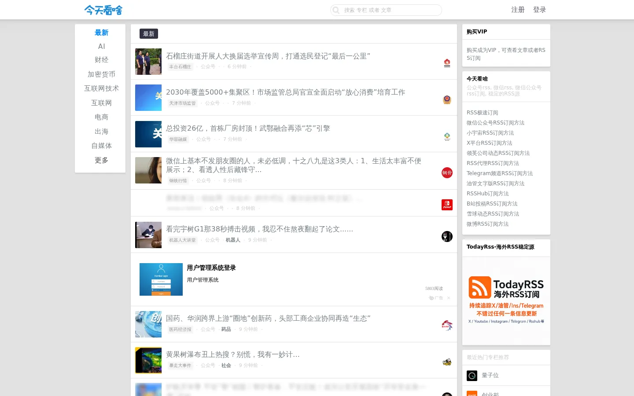This screenshot has height=396, width=634.
Task: Open article 总投资26亿，首栋厂房封顶
Action: [248, 128]
